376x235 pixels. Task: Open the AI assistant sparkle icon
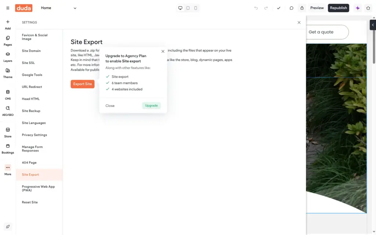point(358,8)
